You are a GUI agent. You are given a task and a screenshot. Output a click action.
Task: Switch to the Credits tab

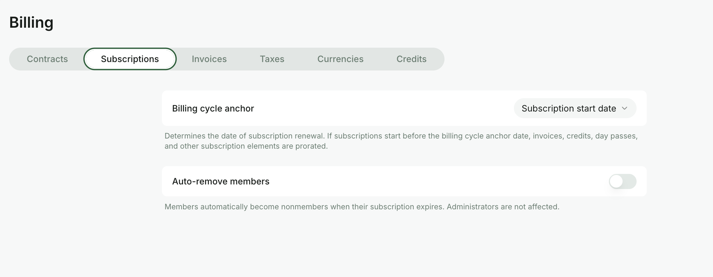[x=412, y=59]
